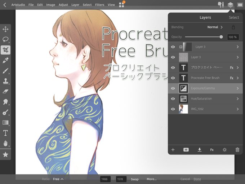The height and width of the screenshot is (184, 245).
Task: Hide the IMG_1352 layer
Action: [x=173, y=109]
